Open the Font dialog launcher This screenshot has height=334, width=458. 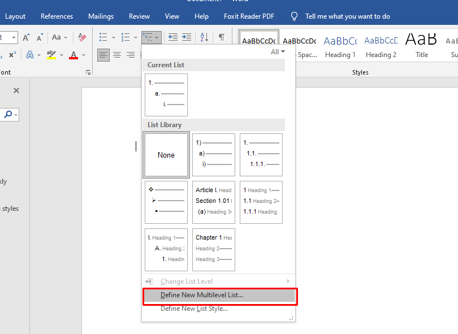click(x=88, y=72)
